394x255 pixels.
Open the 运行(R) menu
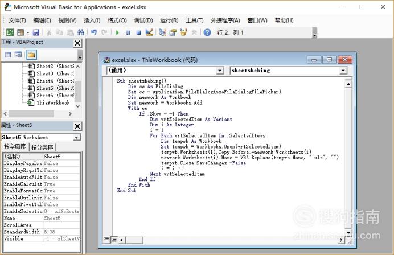(169, 20)
